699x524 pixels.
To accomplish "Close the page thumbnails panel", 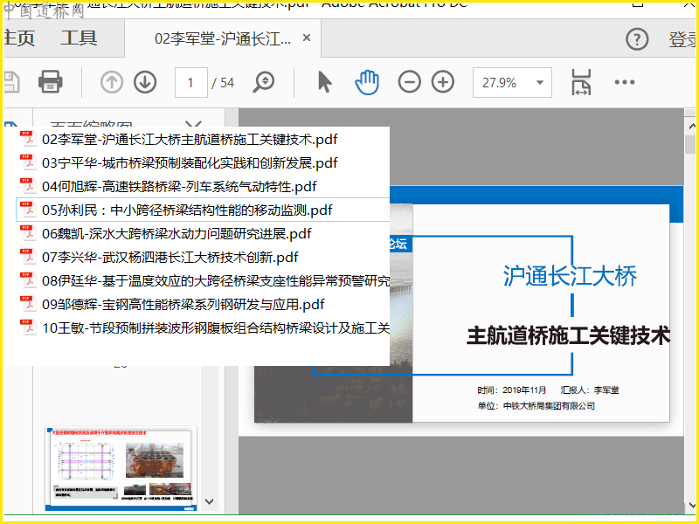I will 193,124.
